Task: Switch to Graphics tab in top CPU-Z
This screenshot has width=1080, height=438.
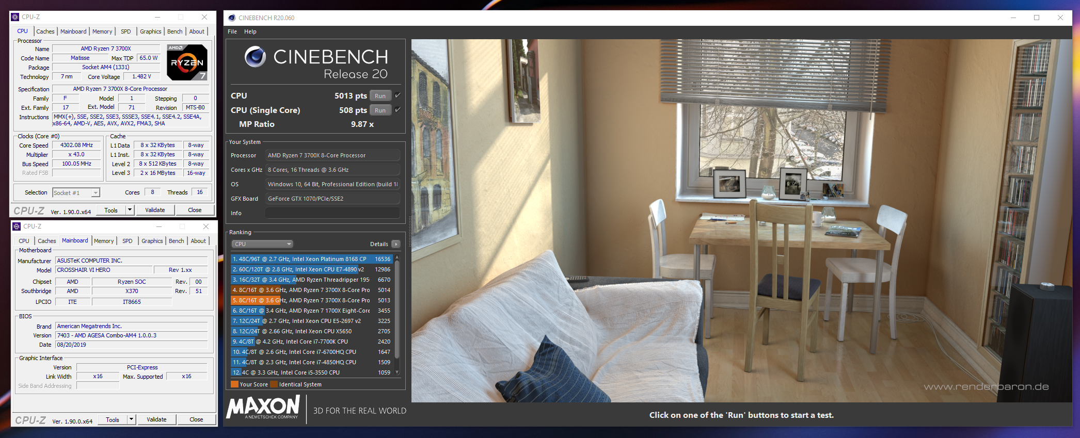Action: pyautogui.click(x=151, y=31)
